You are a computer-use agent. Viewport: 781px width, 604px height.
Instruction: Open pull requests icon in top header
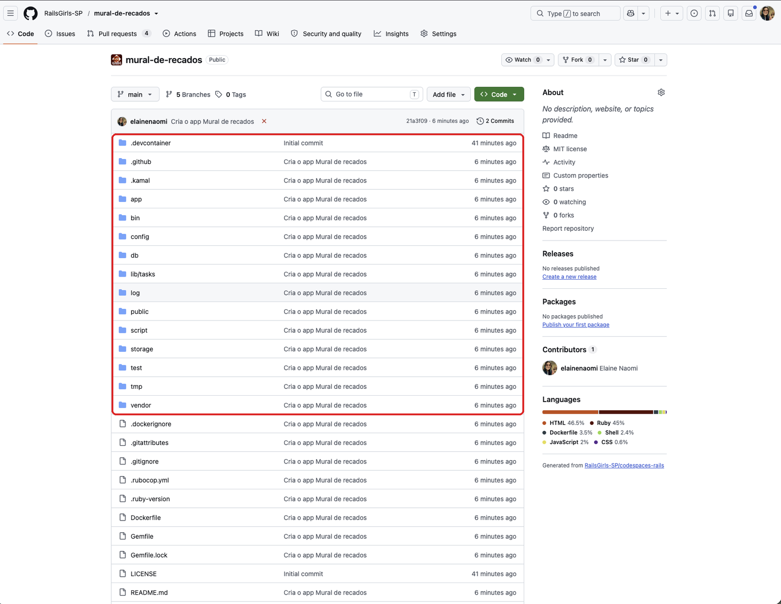click(x=713, y=13)
